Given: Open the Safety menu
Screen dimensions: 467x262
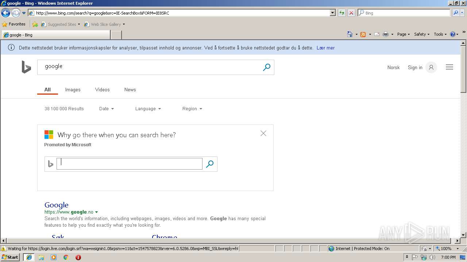Looking at the screenshot, I should [x=421, y=34].
